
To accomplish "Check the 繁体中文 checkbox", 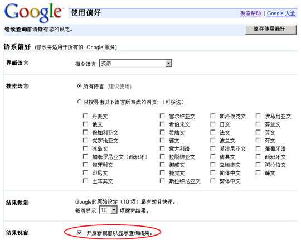I will [213, 181].
